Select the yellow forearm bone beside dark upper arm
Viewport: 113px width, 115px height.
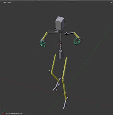pos(77,35)
